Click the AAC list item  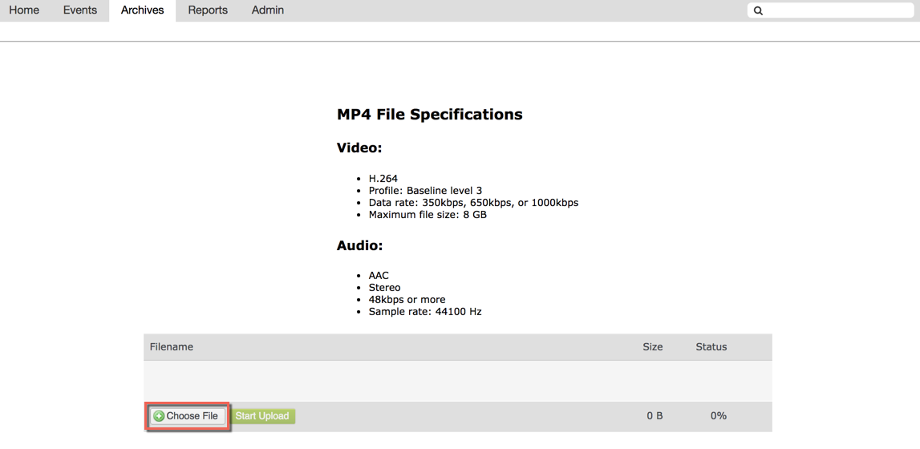click(x=379, y=276)
